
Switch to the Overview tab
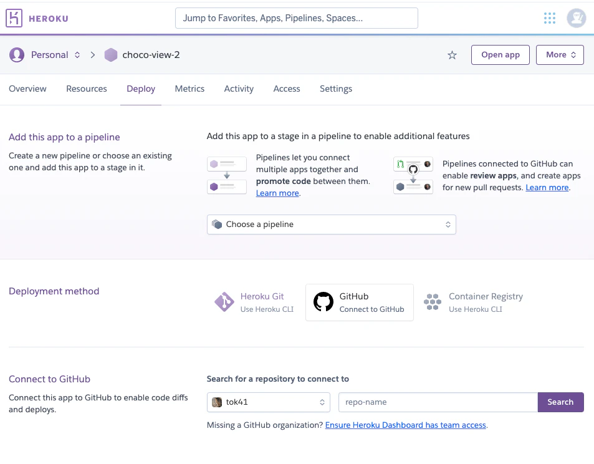pos(27,89)
